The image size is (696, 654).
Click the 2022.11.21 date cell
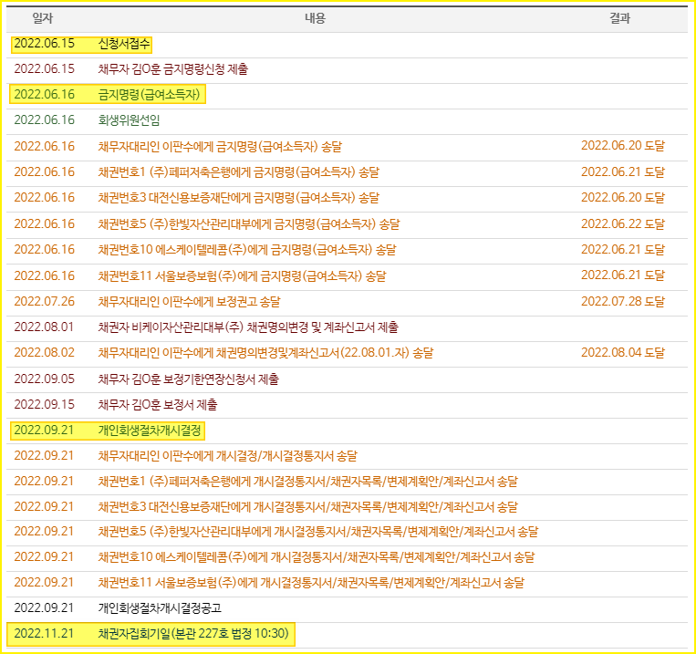(x=44, y=634)
